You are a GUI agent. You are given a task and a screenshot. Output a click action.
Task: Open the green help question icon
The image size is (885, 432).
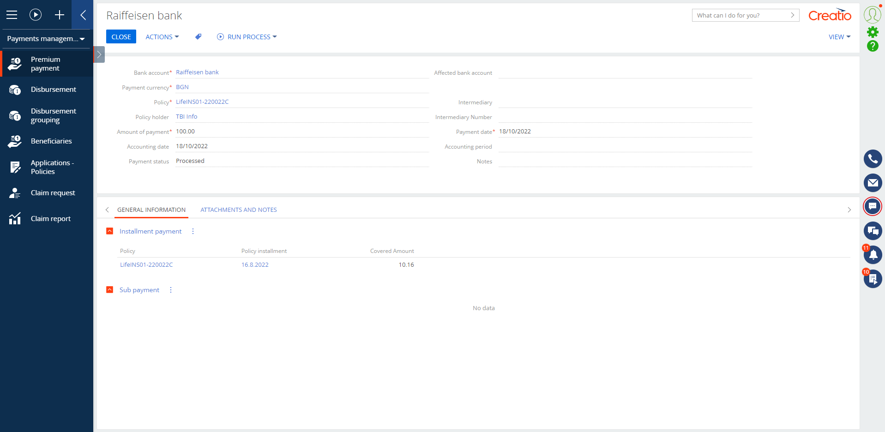(873, 46)
